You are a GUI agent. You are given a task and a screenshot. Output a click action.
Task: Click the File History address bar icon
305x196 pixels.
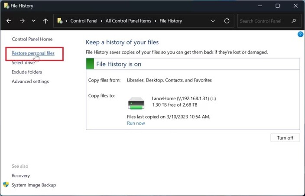coord(60,21)
